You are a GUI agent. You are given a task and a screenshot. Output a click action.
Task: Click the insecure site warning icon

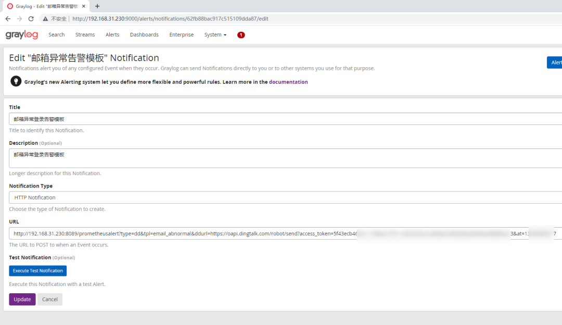tap(45, 19)
